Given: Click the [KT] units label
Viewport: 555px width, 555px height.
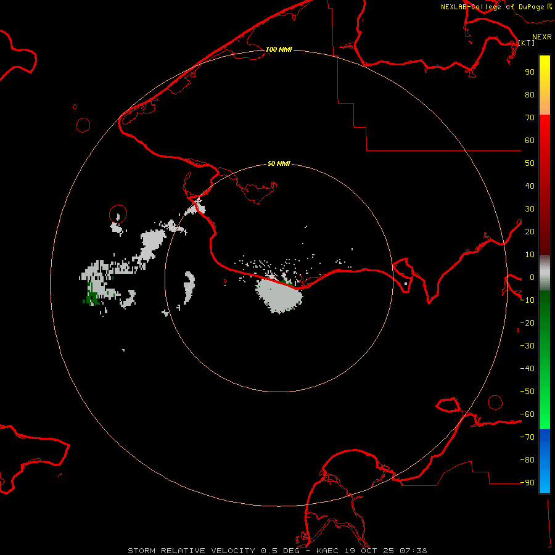Looking at the screenshot, I should click(527, 43).
